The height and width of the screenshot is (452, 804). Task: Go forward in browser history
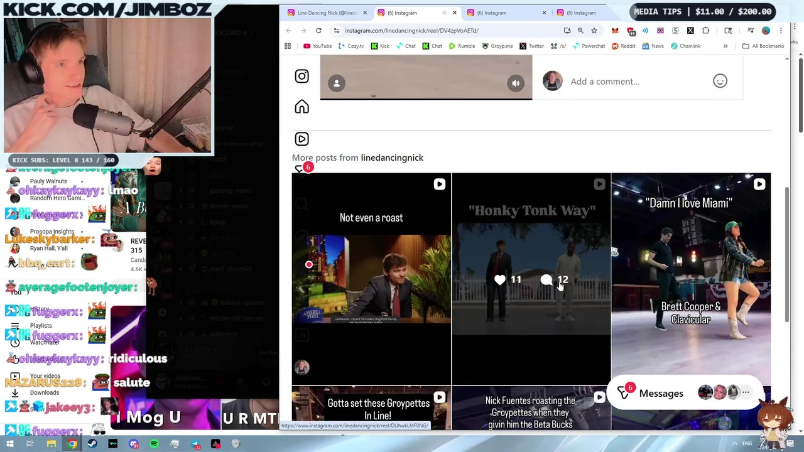303,30
